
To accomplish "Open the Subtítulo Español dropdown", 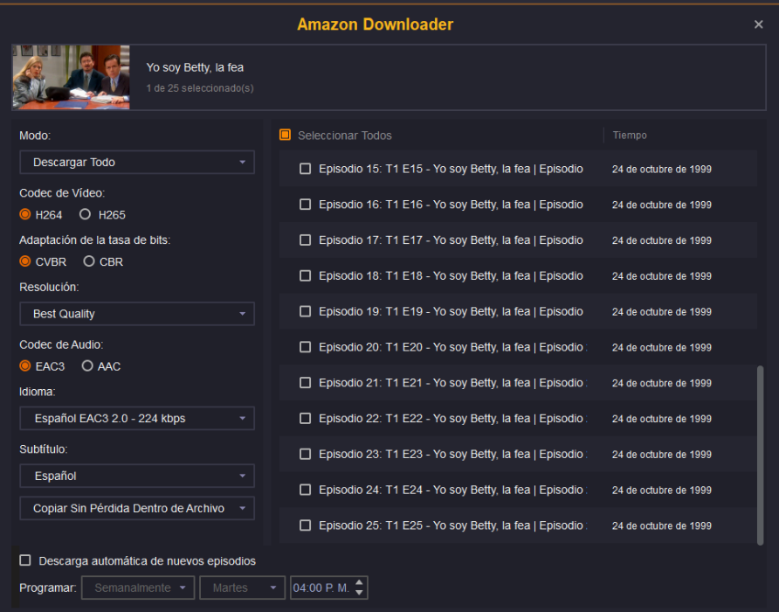I will coord(137,476).
